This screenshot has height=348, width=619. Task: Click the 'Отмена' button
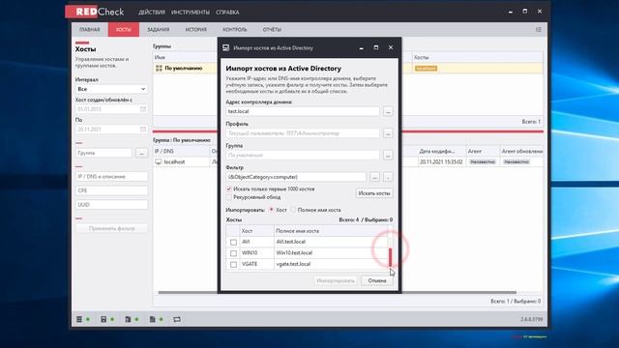(x=377, y=280)
